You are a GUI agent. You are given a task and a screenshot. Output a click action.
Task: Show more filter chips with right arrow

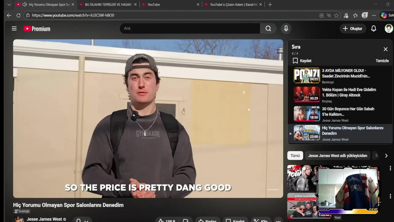pos(386,156)
